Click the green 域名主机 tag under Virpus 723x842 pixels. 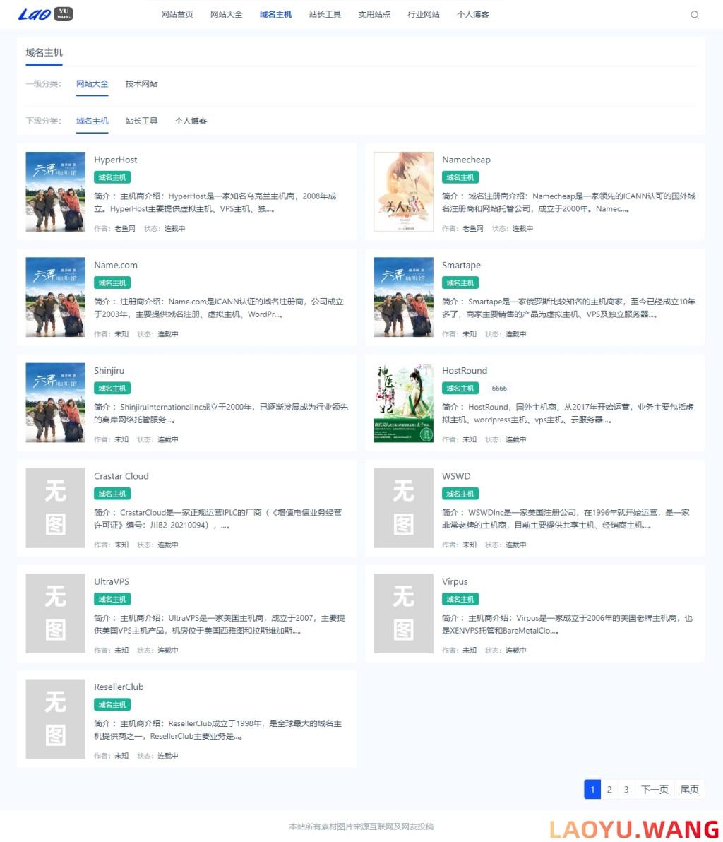460,599
